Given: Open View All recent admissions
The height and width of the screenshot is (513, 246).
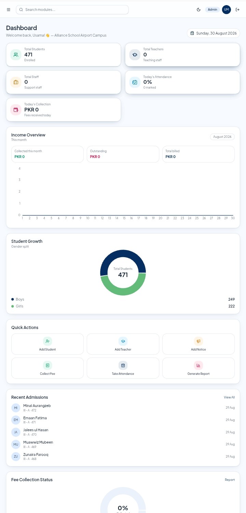Looking at the screenshot, I should point(229,397).
